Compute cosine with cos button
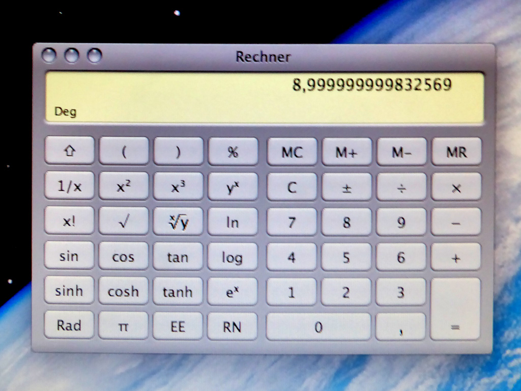This screenshot has height=391, width=521. (123, 256)
